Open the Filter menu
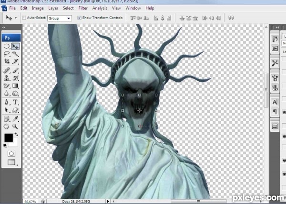Viewport: 286px width, 204px height. 83,8
